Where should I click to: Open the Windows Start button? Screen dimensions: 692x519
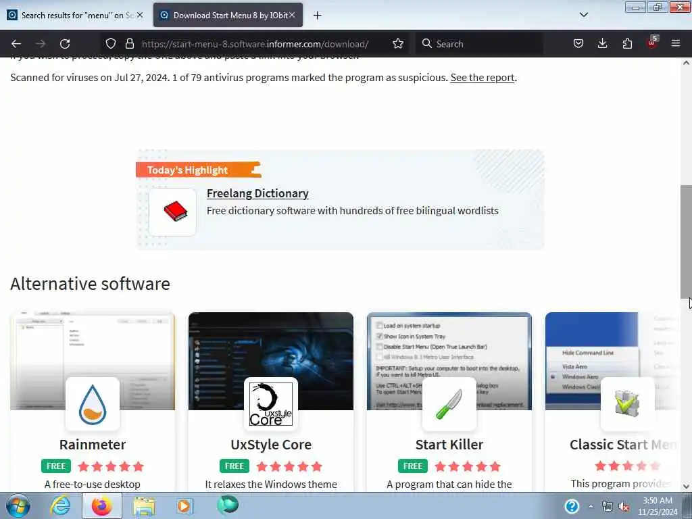[18, 506]
